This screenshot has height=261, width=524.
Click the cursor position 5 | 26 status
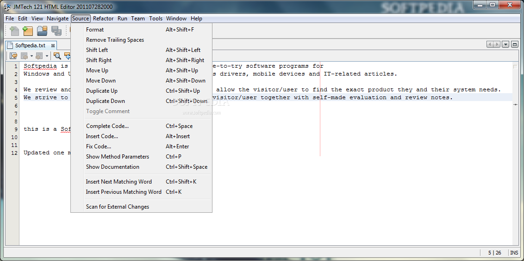pyautogui.click(x=494, y=253)
